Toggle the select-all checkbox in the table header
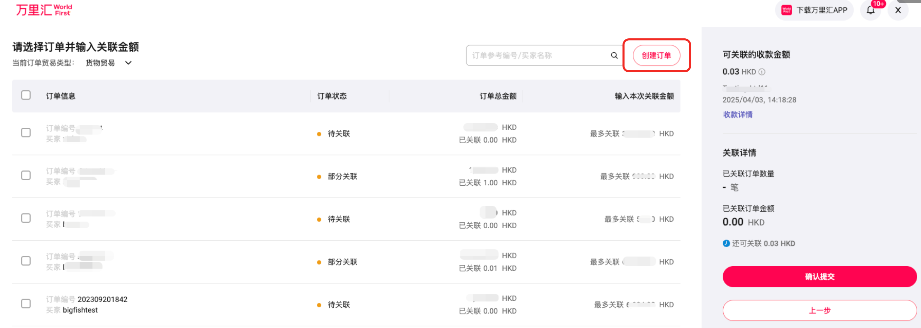 point(26,95)
